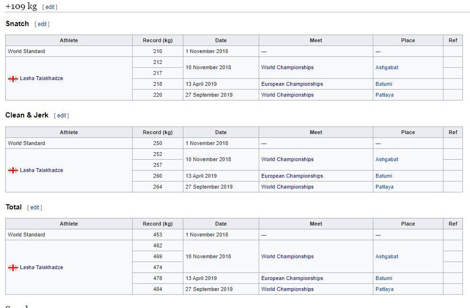Viewport: 470px width, 308px height.
Task: Select the 469 record cell
Action: pyautogui.click(x=158, y=256)
